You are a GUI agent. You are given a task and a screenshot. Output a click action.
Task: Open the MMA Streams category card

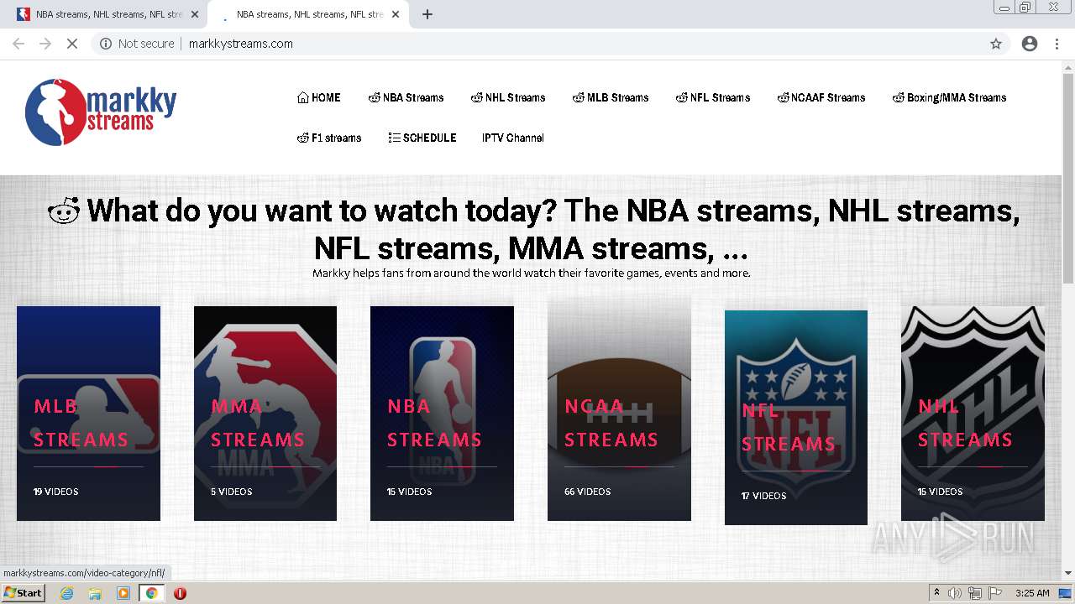(265, 414)
